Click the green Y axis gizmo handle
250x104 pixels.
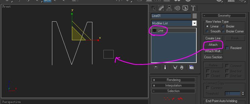click(72, 14)
